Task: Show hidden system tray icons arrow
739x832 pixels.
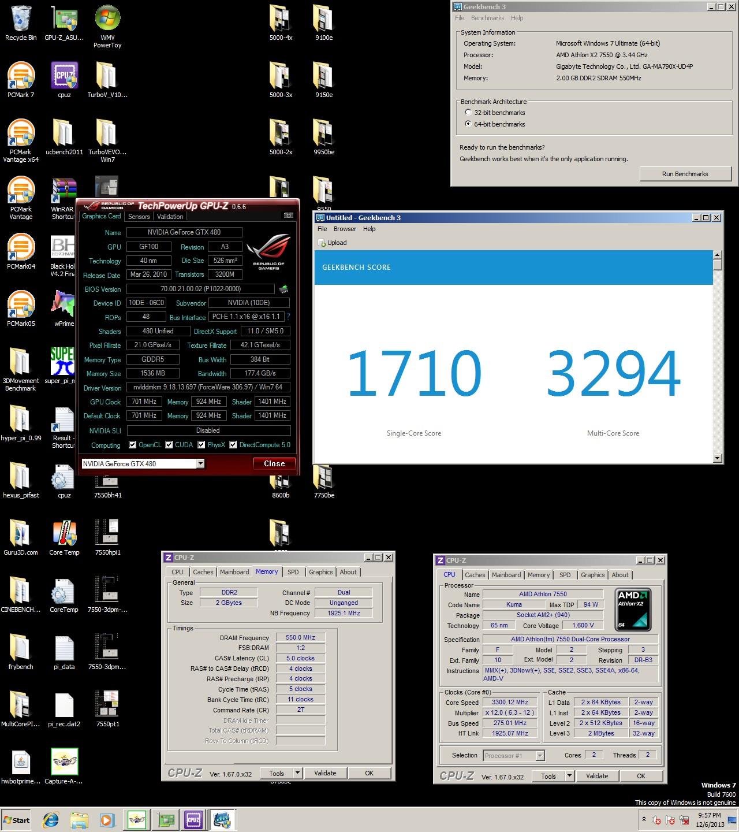Action: (x=644, y=819)
